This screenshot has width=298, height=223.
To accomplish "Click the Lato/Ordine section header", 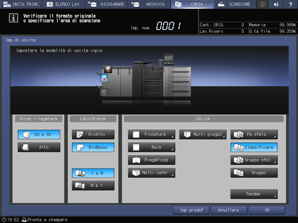I will (x=93, y=119).
